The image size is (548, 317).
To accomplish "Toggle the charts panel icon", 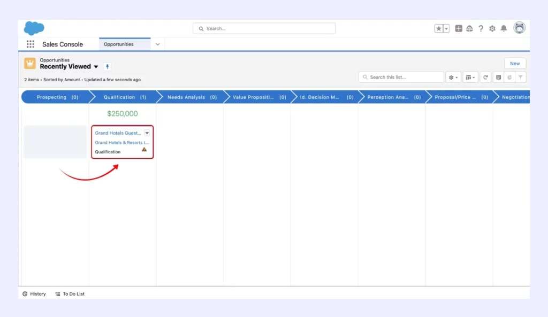I will pos(509,78).
